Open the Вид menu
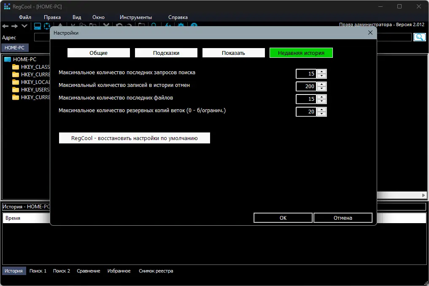429x286 pixels. point(77,17)
